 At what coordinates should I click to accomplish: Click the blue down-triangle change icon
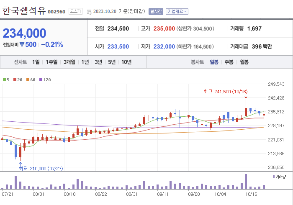tap(22, 44)
